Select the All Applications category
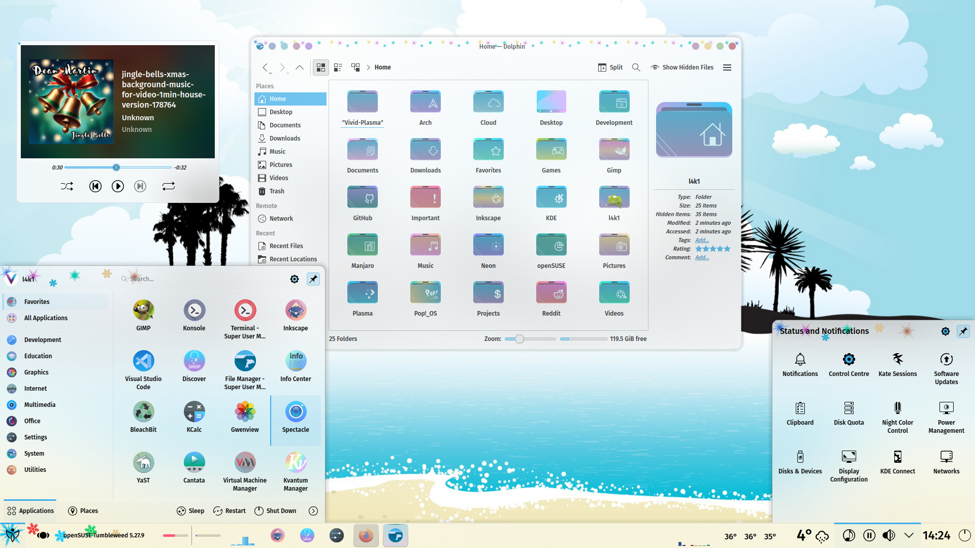 pyautogui.click(x=56, y=318)
